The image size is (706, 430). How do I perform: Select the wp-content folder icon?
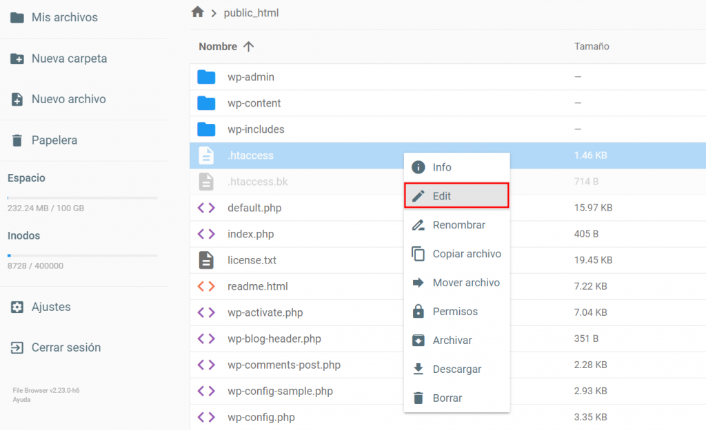pyautogui.click(x=206, y=103)
